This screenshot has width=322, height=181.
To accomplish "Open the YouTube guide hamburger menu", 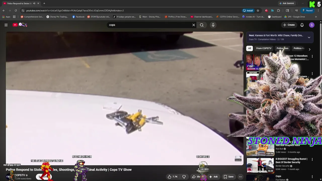I will pyautogui.click(x=6, y=25).
